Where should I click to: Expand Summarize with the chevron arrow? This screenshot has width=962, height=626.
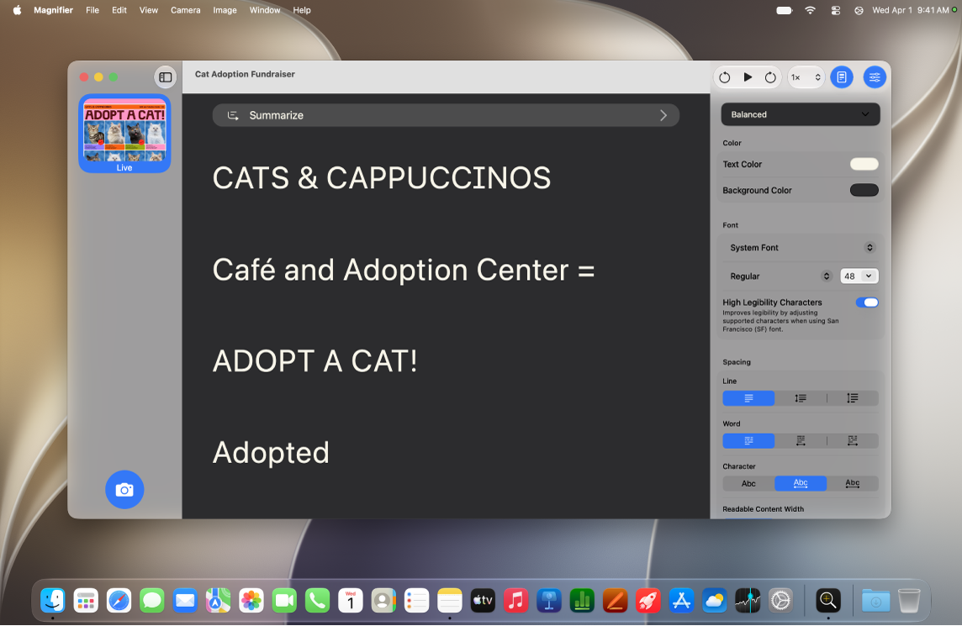[x=663, y=115]
